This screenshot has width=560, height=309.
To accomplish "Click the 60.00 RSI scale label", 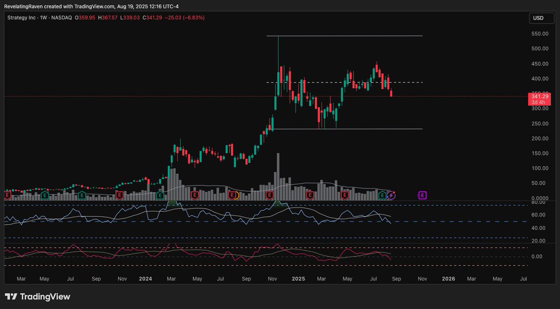I will (x=538, y=215).
